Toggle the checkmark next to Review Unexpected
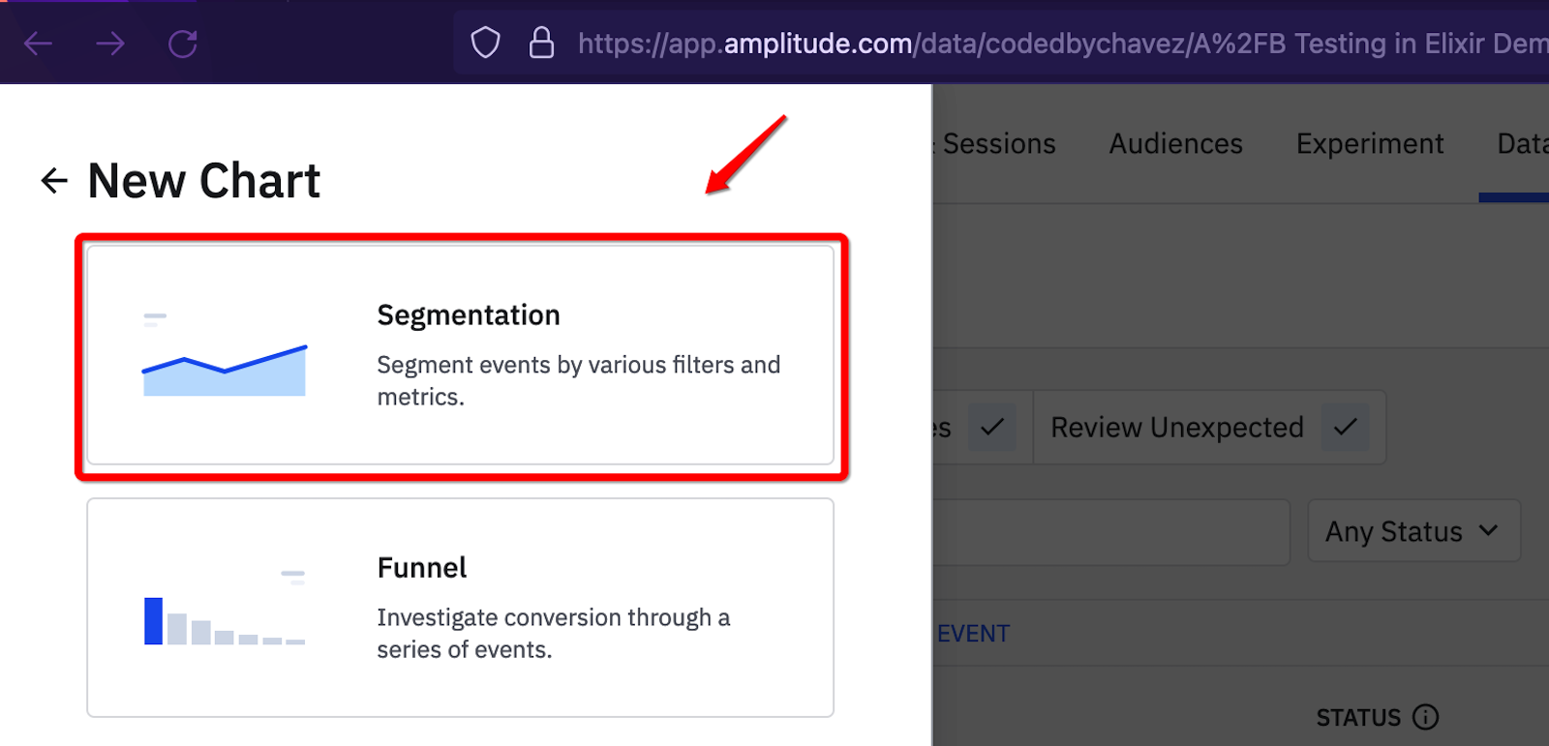The width and height of the screenshot is (1549, 746). (1345, 427)
